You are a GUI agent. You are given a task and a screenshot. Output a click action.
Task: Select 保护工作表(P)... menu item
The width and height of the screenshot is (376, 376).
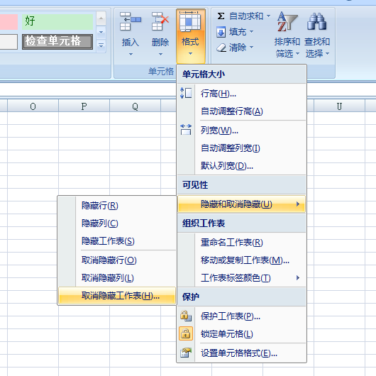pos(242,316)
